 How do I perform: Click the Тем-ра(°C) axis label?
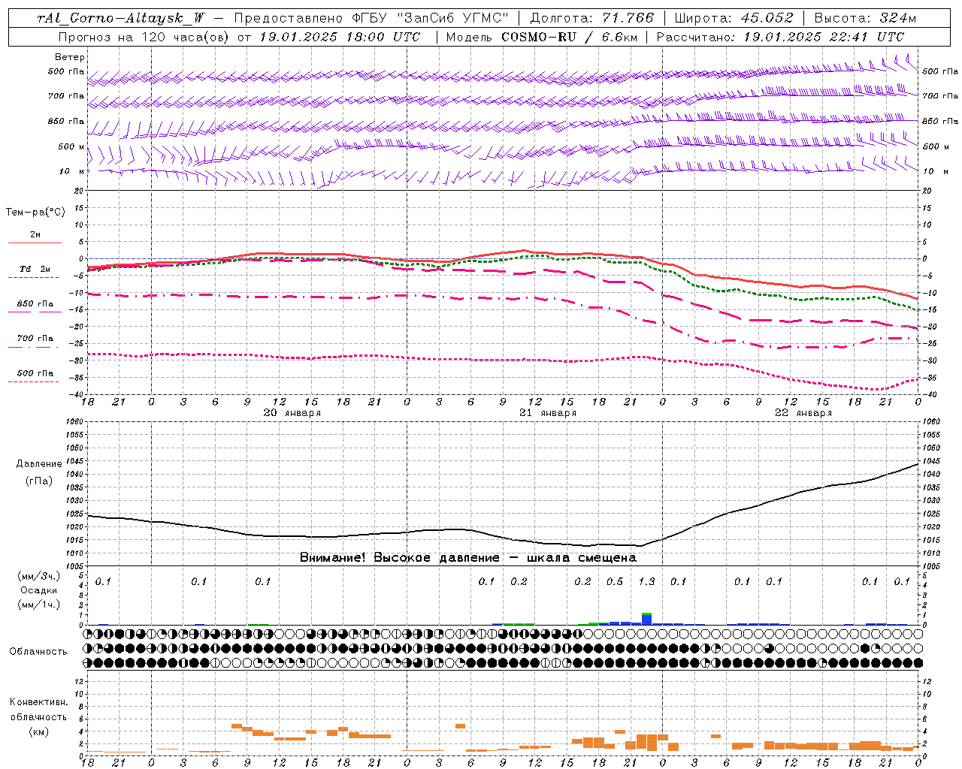coord(35,213)
